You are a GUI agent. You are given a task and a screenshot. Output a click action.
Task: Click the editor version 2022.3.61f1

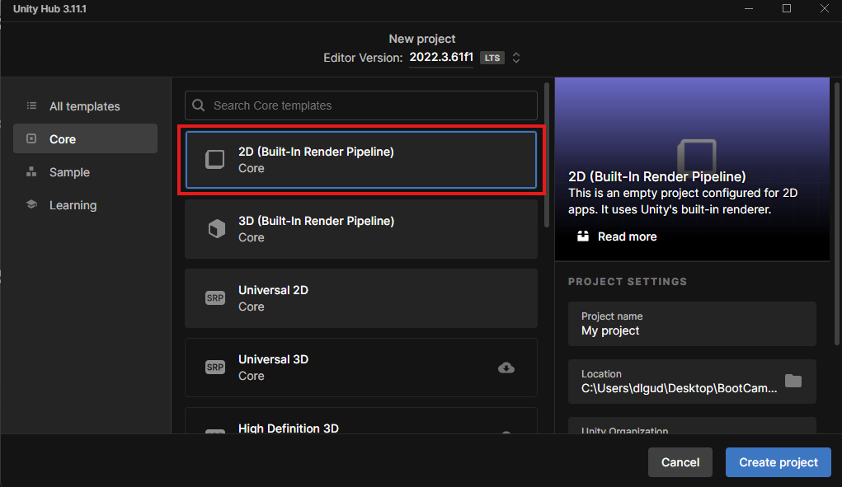[x=441, y=57]
